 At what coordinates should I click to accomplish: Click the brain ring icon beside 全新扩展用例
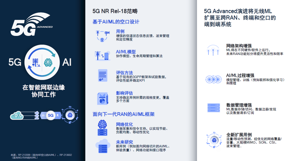(x=214, y=140)
